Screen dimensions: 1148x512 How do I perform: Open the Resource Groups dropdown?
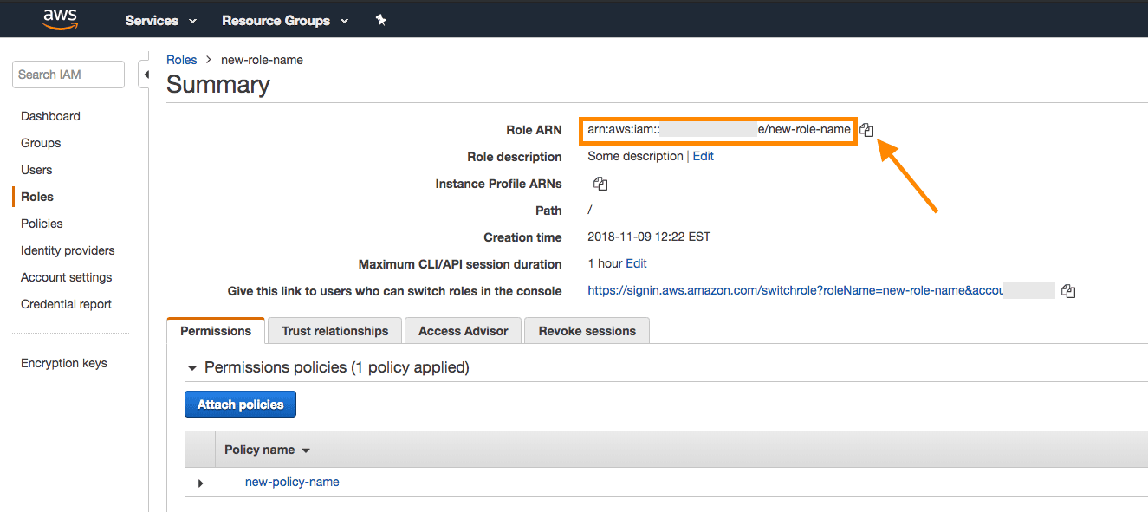(284, 20)
